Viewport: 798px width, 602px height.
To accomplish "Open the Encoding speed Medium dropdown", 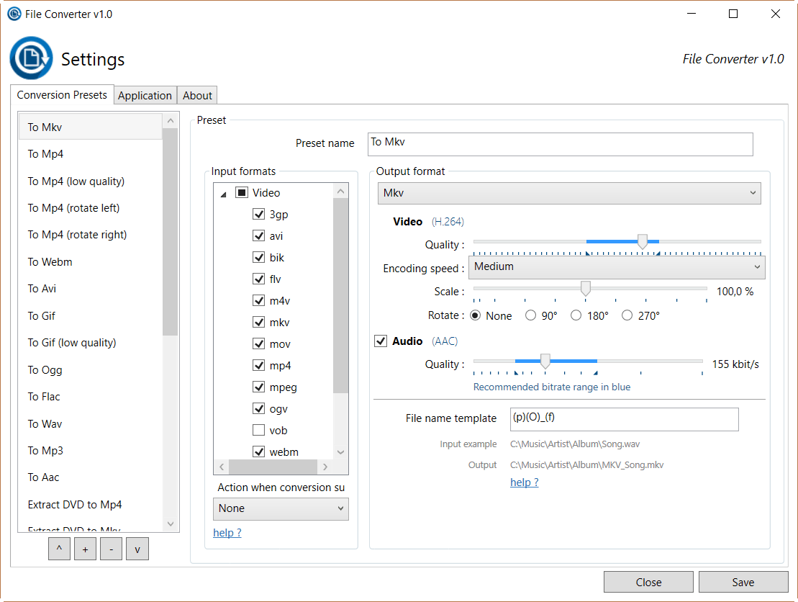I will (616, 267).
